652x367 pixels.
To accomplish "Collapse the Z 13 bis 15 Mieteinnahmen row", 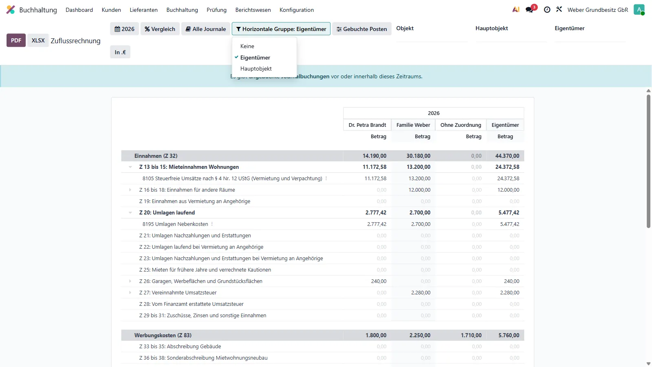I will point(130,167).
